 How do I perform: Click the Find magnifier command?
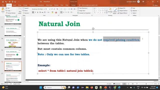click(x=133, y=8)
